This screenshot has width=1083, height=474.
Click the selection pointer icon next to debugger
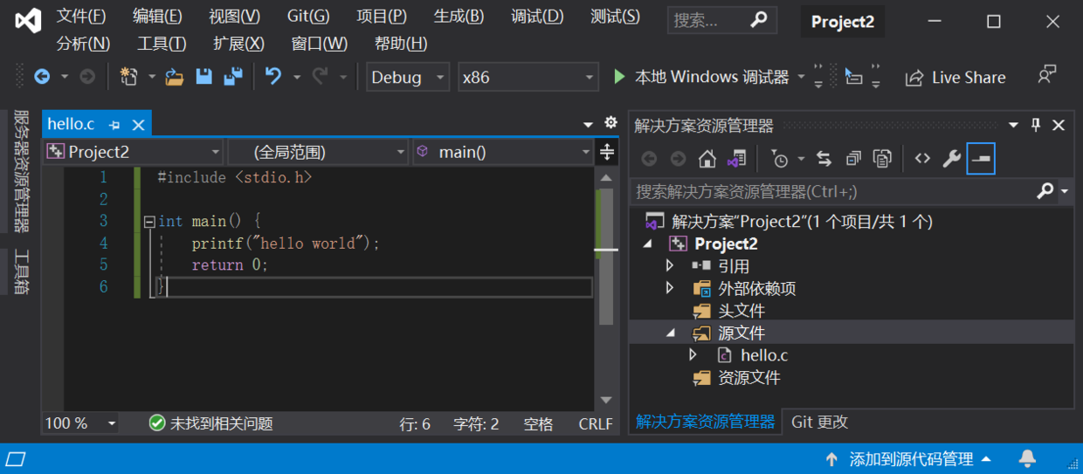pos(854,77)
